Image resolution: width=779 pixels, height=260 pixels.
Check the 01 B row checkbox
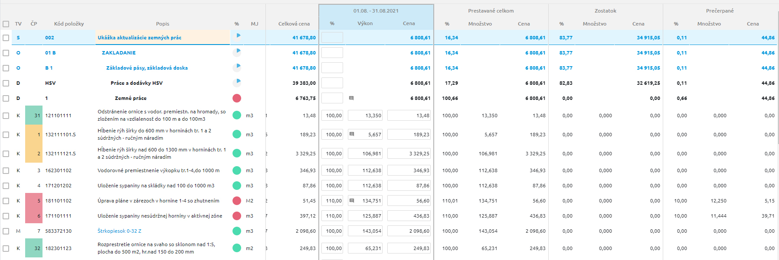click(x=6, y=53)
